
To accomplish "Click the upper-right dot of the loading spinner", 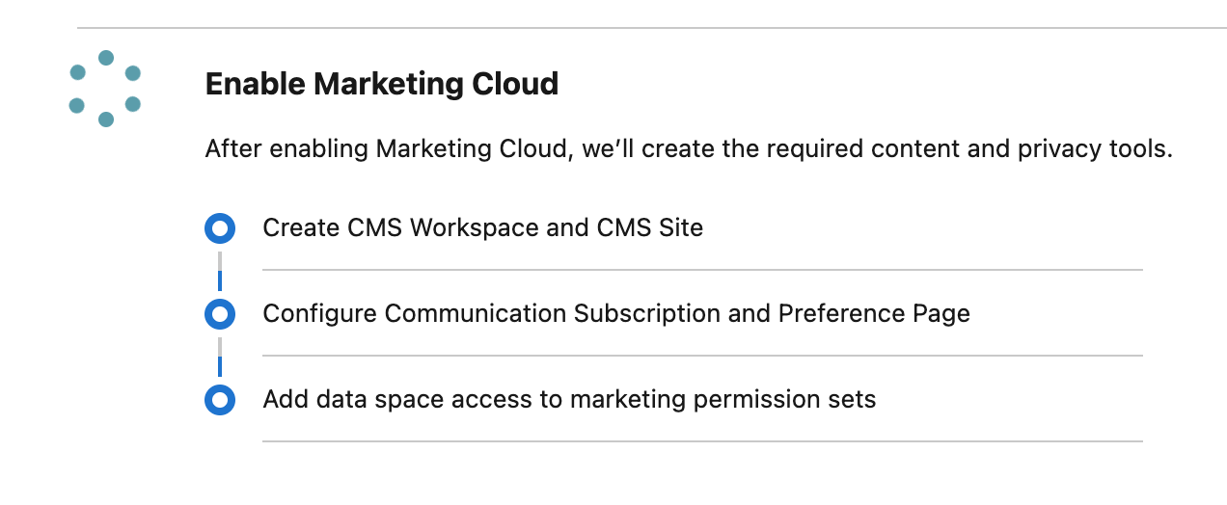I will click(x=133, y=73).
